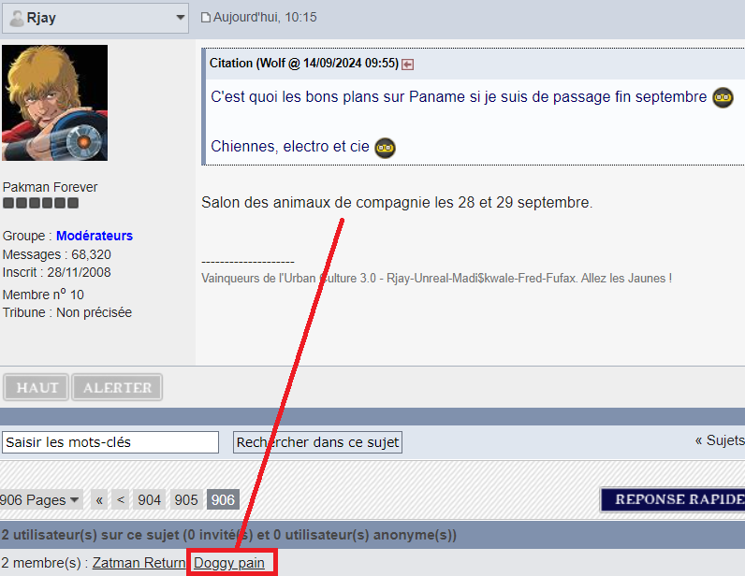Click the glasses smiley after "electro et cie"
The height and width of the screenshot is (576, 745).
[385, 147]
